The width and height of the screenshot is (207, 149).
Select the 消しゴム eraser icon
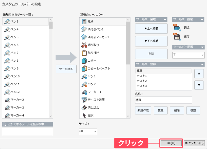click(84, 108)
